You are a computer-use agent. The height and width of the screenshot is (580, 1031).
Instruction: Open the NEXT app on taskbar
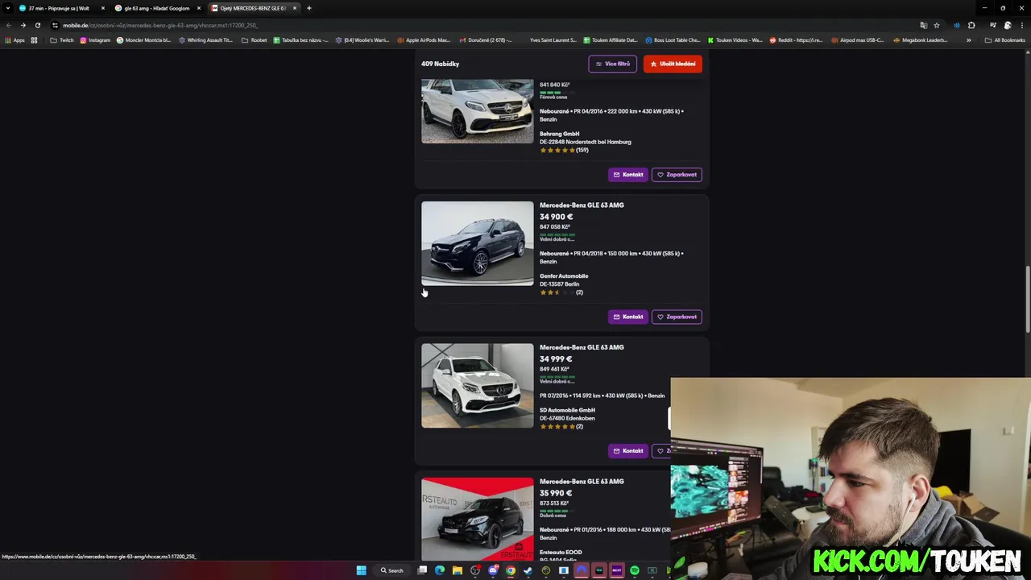[617, 570]
